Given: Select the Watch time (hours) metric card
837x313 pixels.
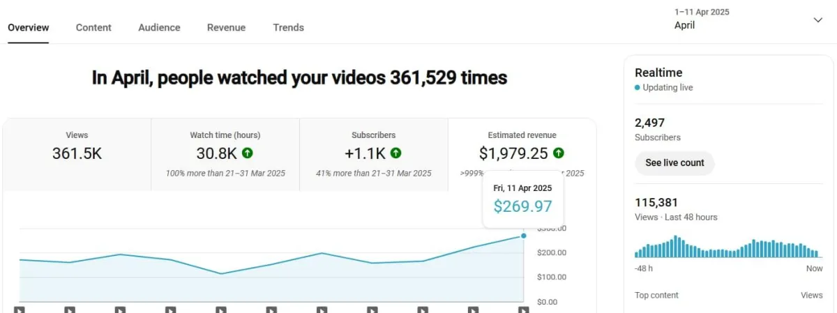Looking at the screenshot, I should 225,154.
